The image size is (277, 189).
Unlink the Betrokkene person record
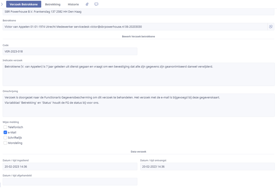[x=271, y=27]
